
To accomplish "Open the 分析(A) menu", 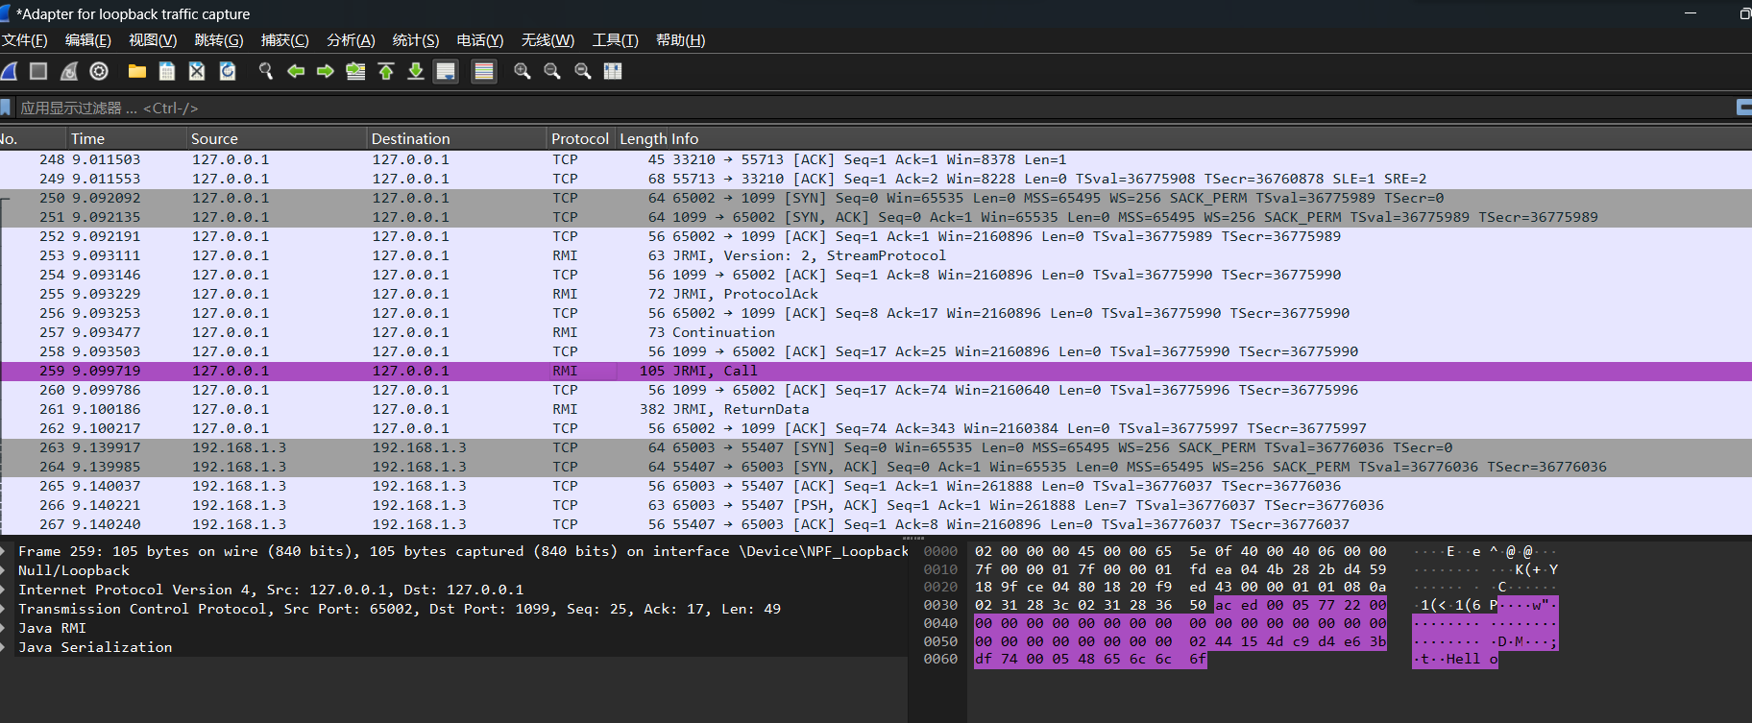I will click(351, 40).
